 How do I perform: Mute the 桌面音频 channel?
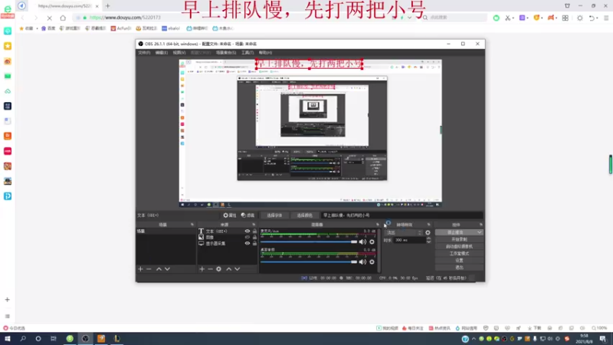(362, 262)
